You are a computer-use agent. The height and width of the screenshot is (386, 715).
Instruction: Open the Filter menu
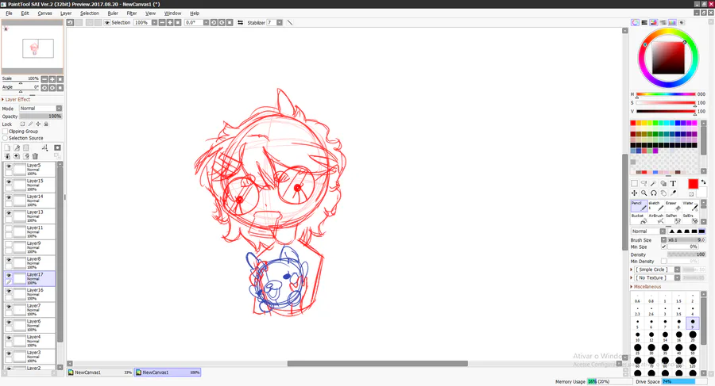[x=132, y=13]
